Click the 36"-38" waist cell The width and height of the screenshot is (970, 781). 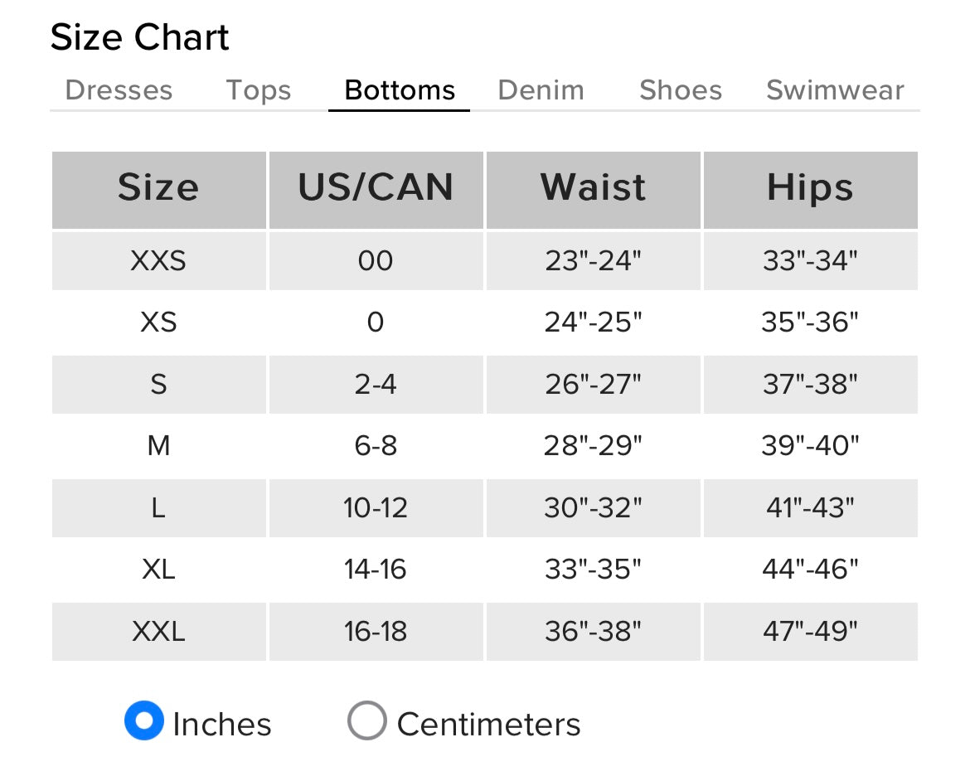pyautogui.click(x=593, y=632)
